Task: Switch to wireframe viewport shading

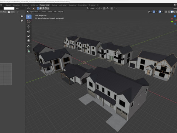Action: pos(169,12)
